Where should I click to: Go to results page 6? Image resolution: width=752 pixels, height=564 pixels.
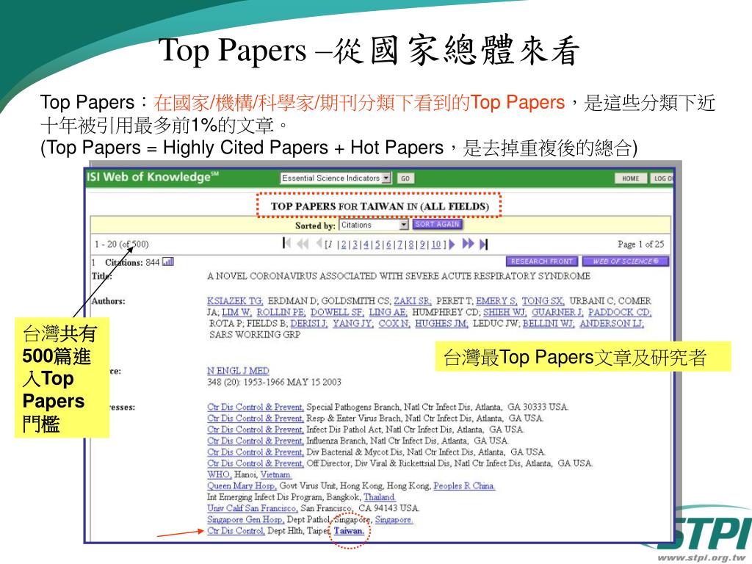388,245
